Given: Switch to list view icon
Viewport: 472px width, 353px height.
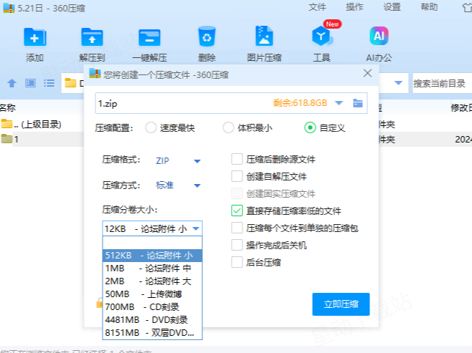Looking at the screenshot, I should click(x=49, y=83).
